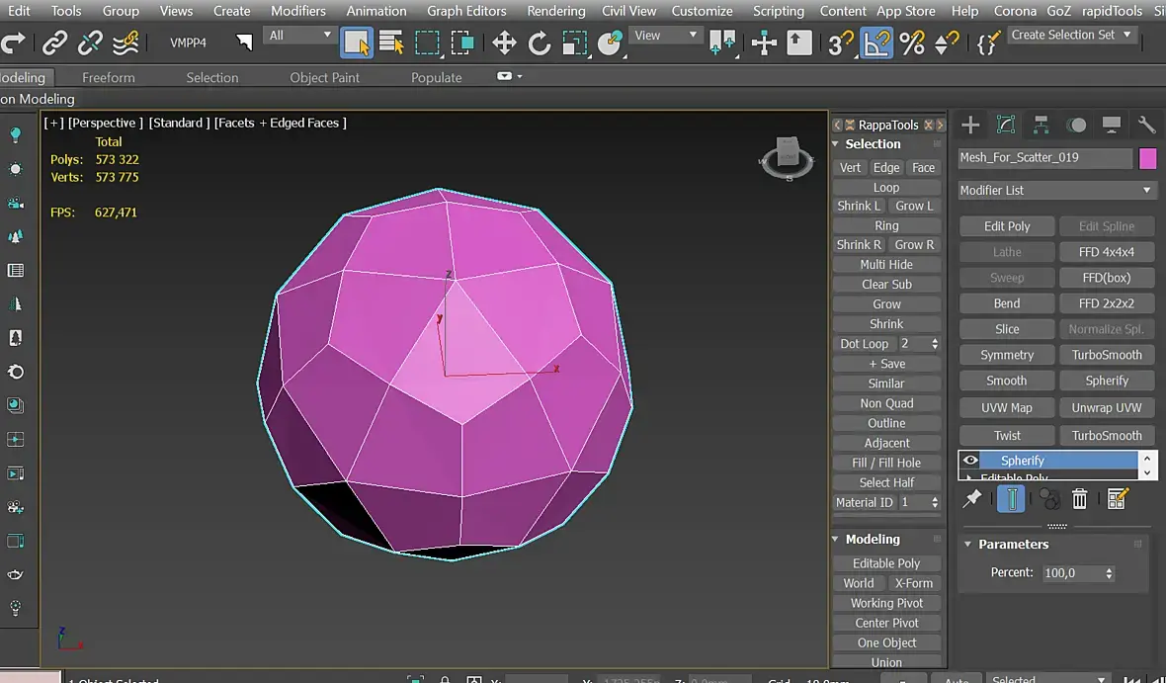Viewport: 1166px width, 683px height.
Task: Click the Pin Stack icon
Action: click(x=972, y=499)
